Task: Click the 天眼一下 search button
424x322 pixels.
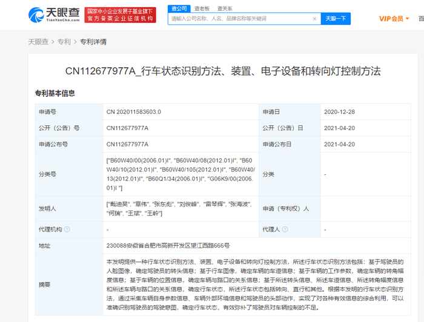Action: tap(336, 19)
